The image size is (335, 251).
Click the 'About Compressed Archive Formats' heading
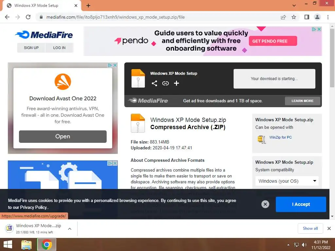click(167, 160)
